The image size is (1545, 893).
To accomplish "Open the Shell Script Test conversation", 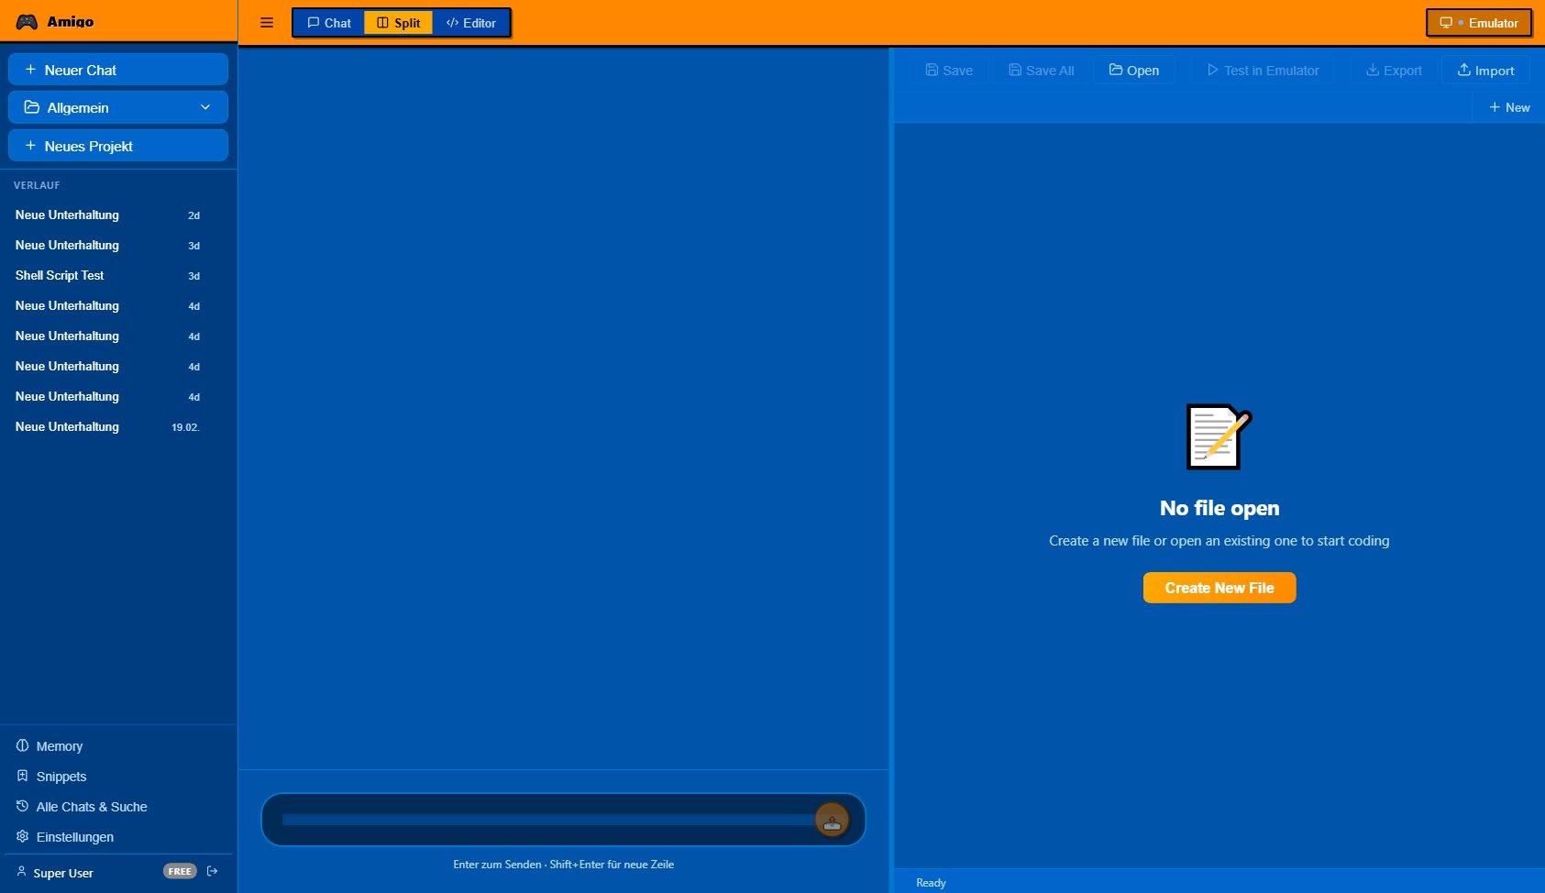I will 60,275.
